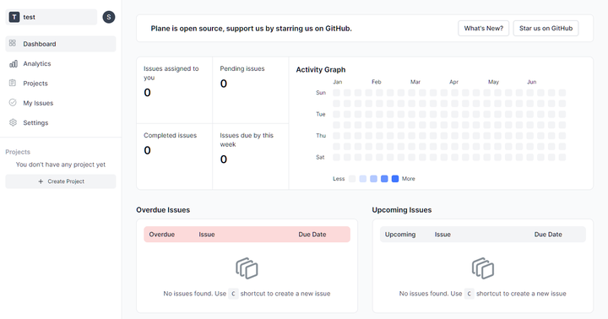Select Projects in the sidebar
Viewport: 608px width, 319px height.
pyautogui.click(x=61, y=84)
